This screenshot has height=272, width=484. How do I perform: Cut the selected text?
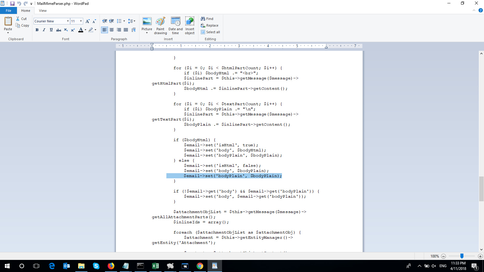22,19
